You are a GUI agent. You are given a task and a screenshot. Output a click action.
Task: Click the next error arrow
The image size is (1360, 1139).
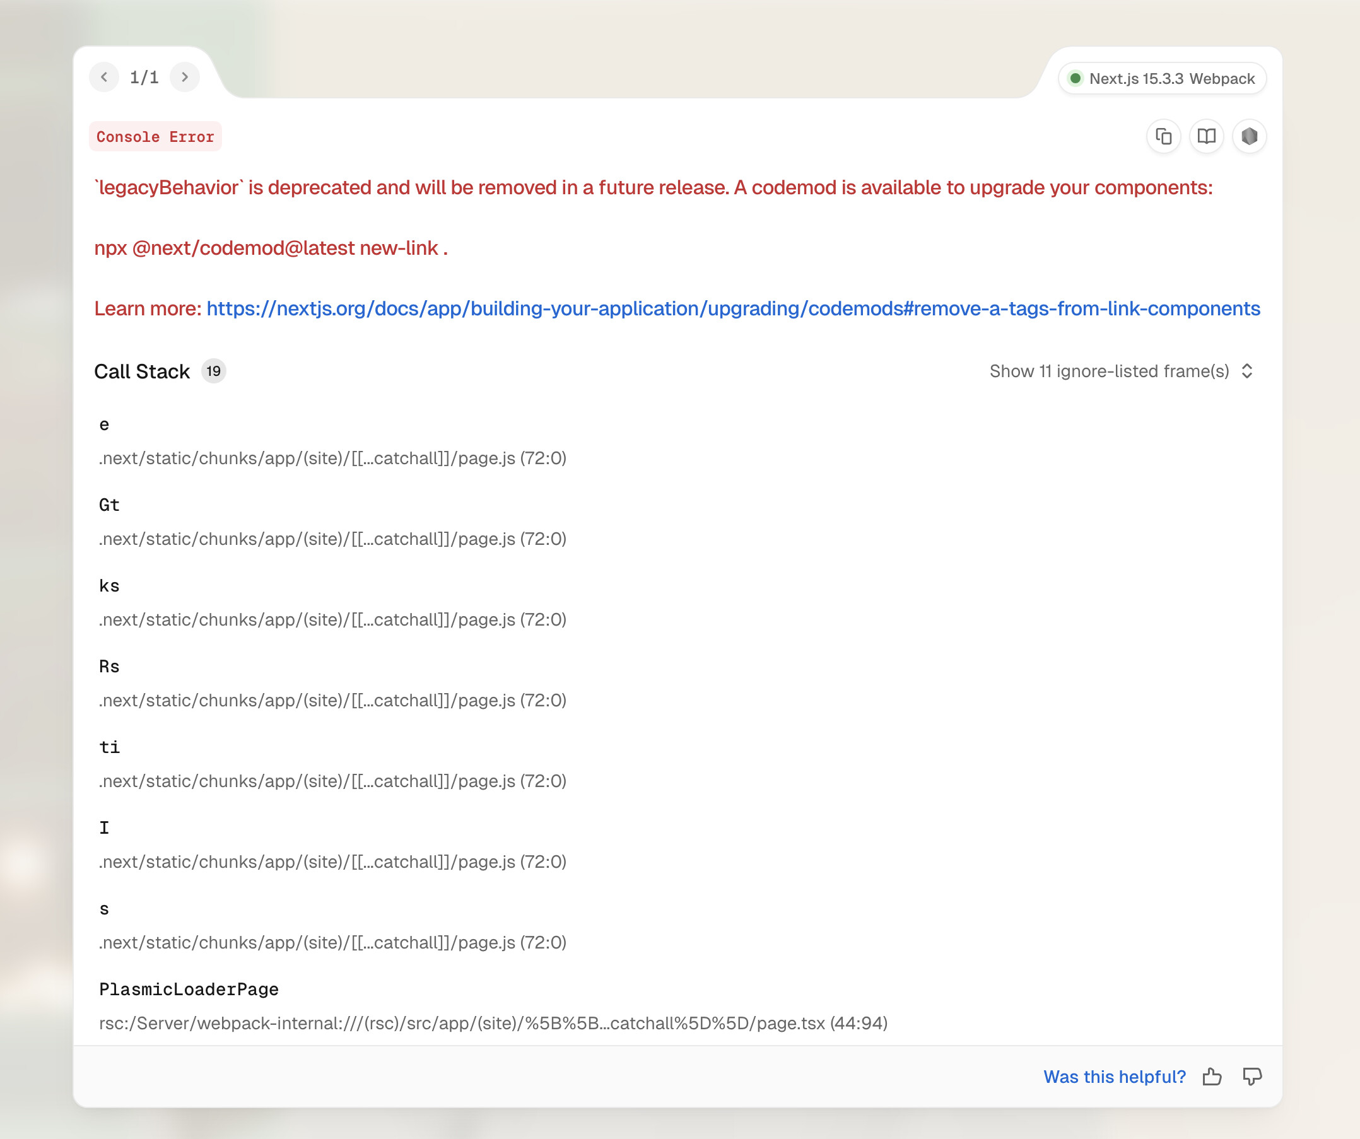(185, 77)
